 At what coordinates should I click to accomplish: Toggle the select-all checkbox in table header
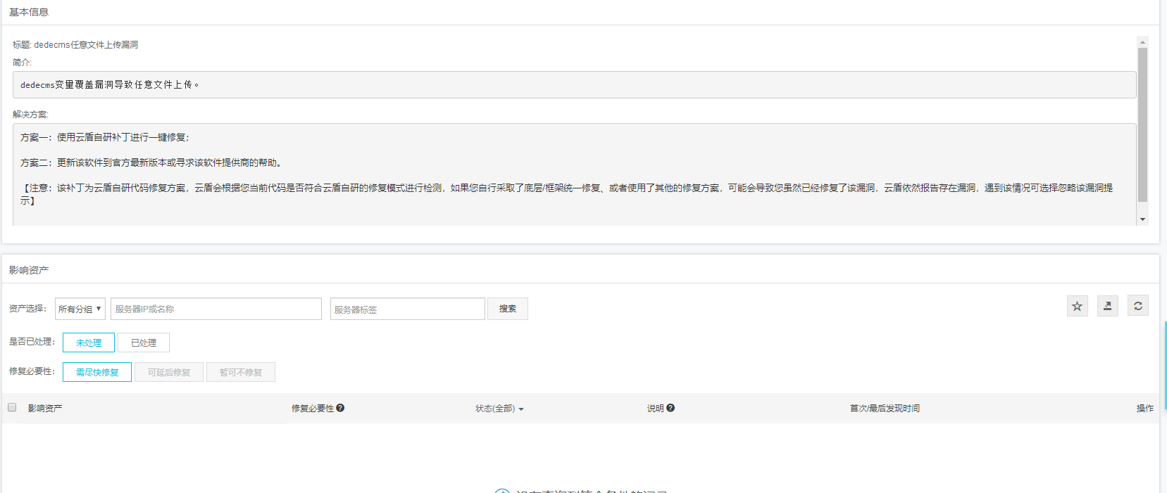pos(12,407)
